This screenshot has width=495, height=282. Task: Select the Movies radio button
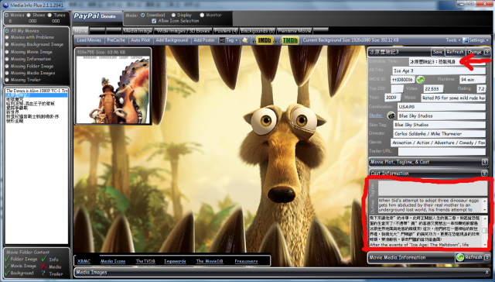7,15
